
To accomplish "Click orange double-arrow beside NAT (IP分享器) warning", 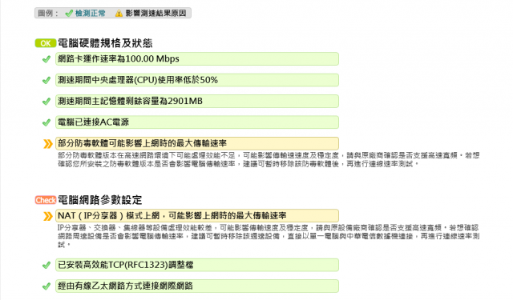I will (x=48, y=216).
